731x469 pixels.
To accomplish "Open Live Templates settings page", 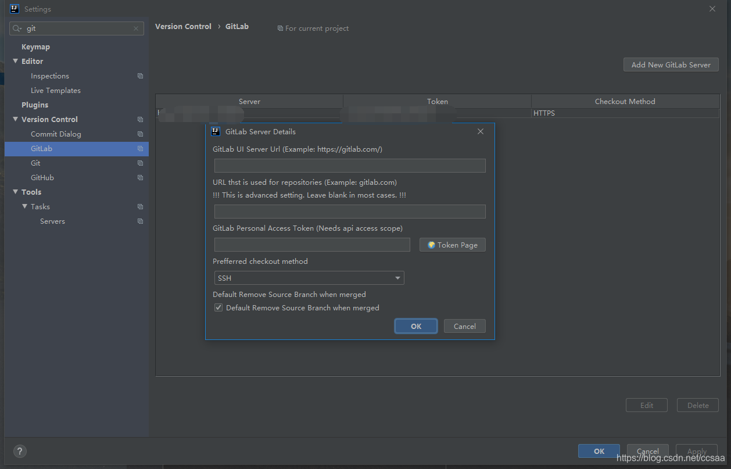I will click(56, 91).
